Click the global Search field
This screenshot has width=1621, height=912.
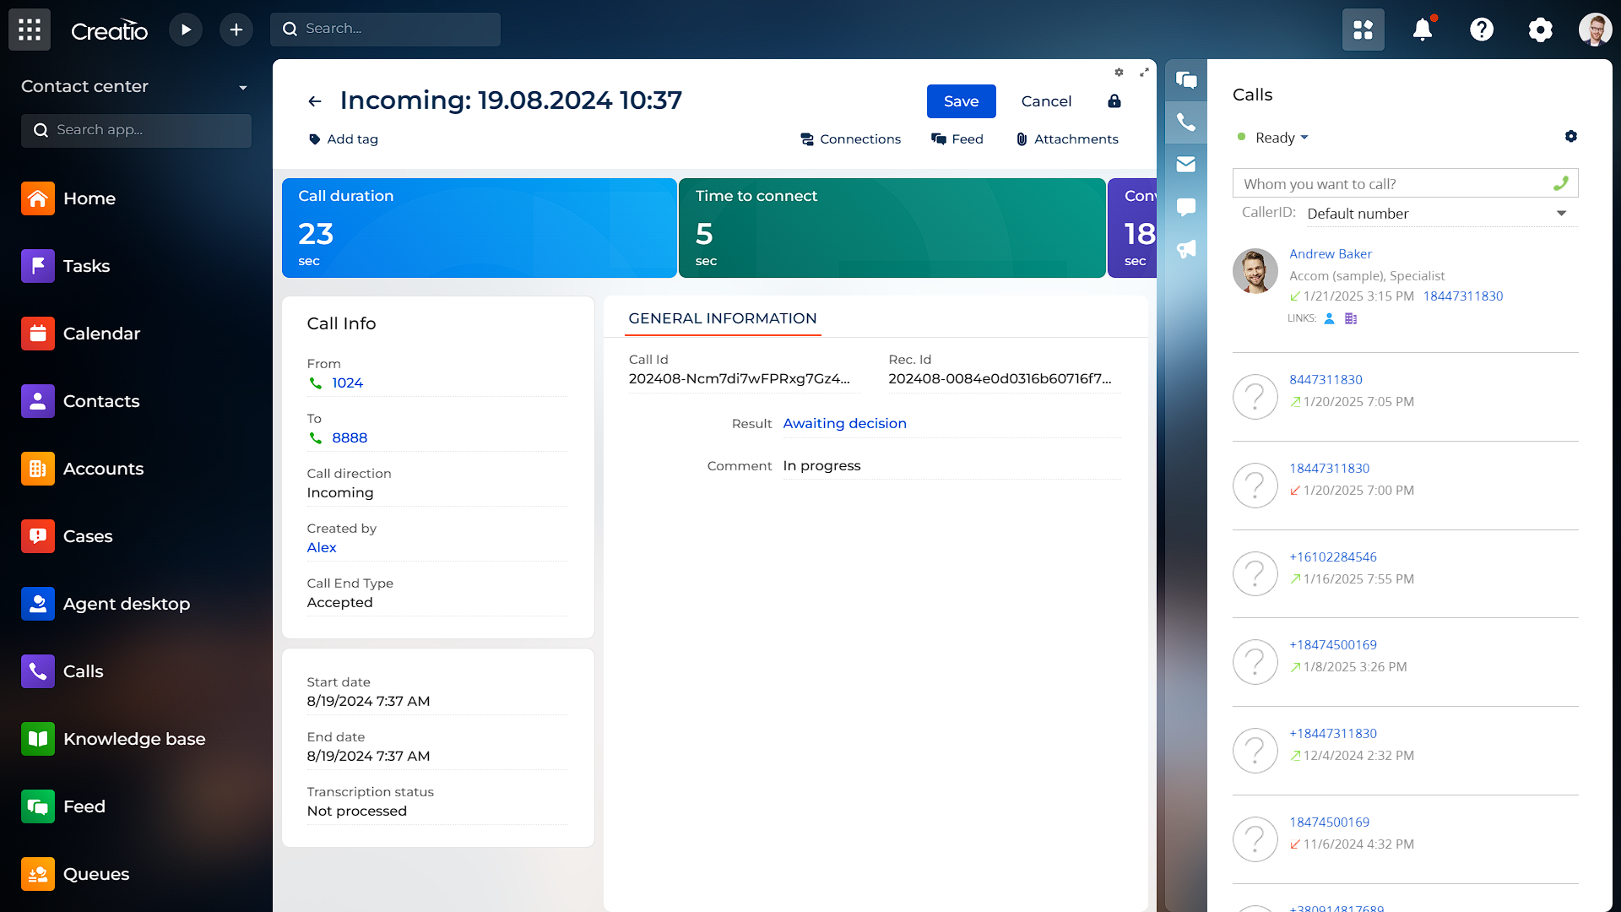click(x=386, y=29)
